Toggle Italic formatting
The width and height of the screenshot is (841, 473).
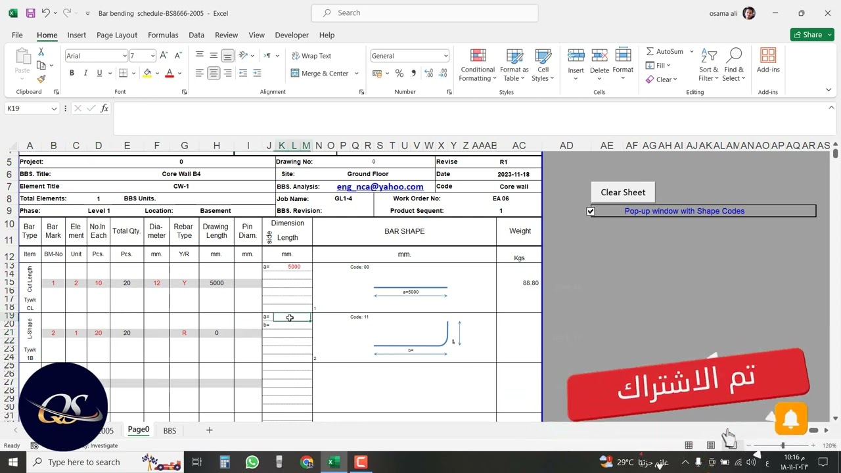pos(85,73)
